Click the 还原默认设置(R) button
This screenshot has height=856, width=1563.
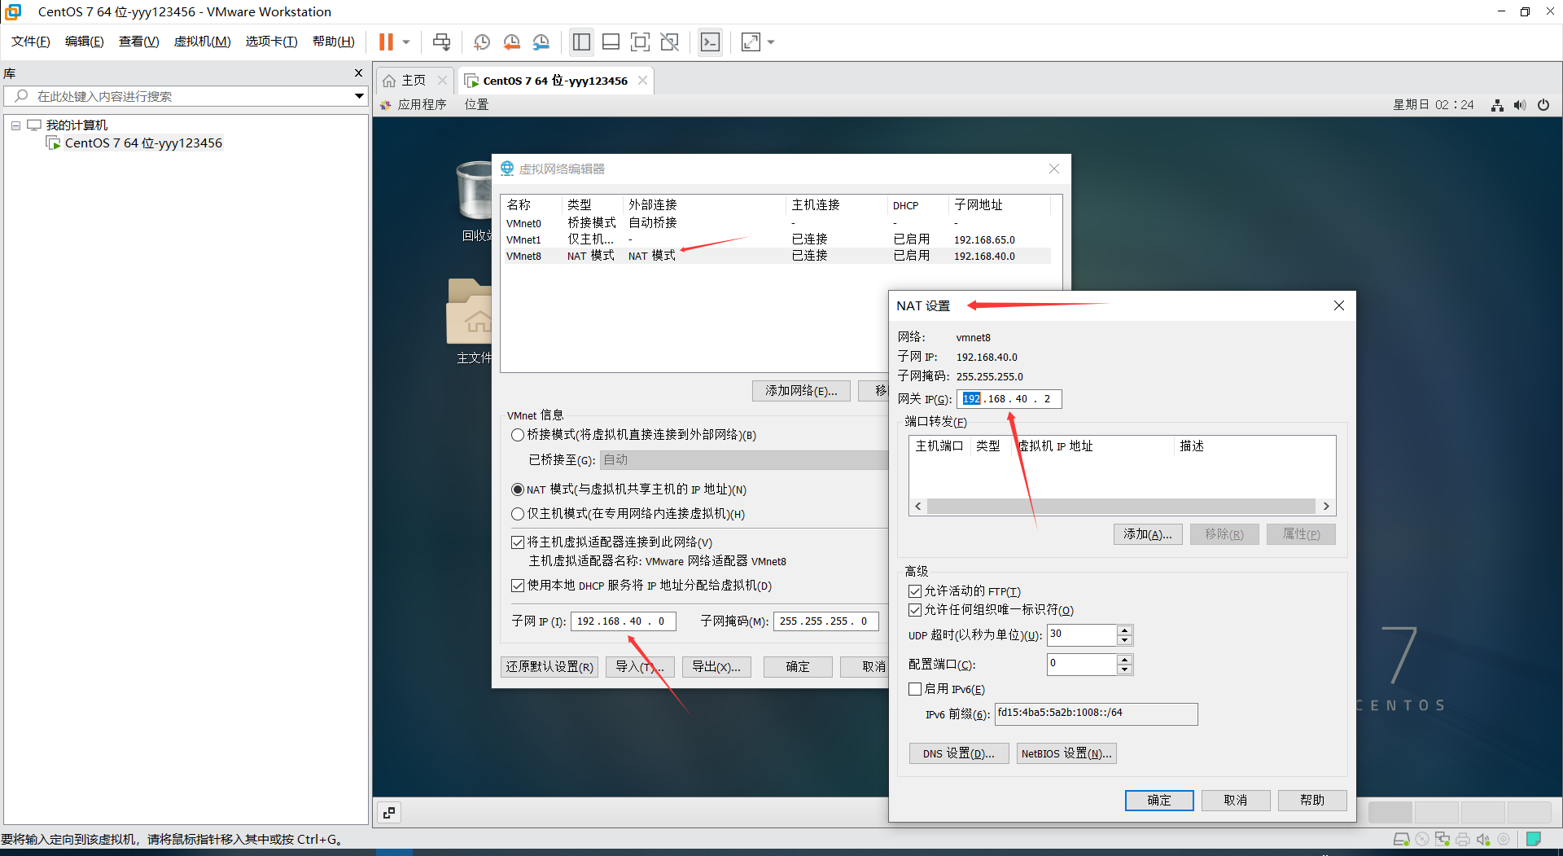(549, 667)
